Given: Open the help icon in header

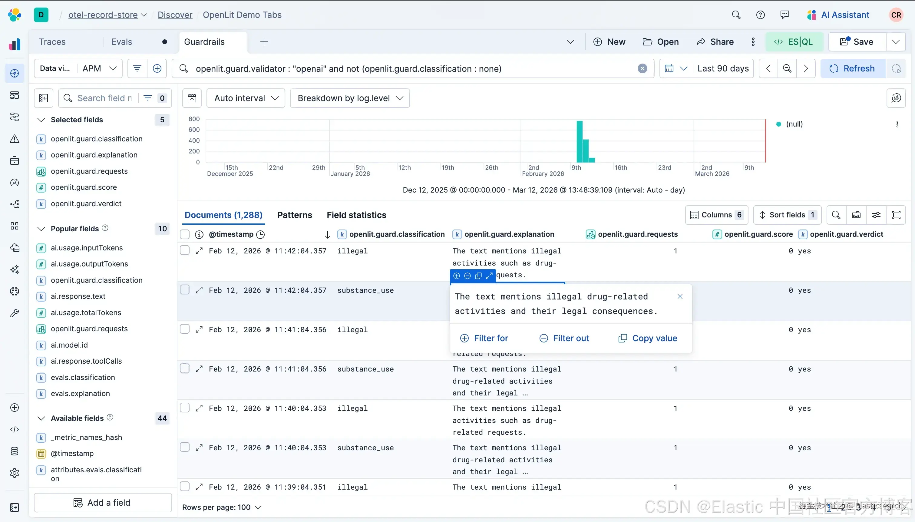Looking at the screenshot, I should 760,15.
